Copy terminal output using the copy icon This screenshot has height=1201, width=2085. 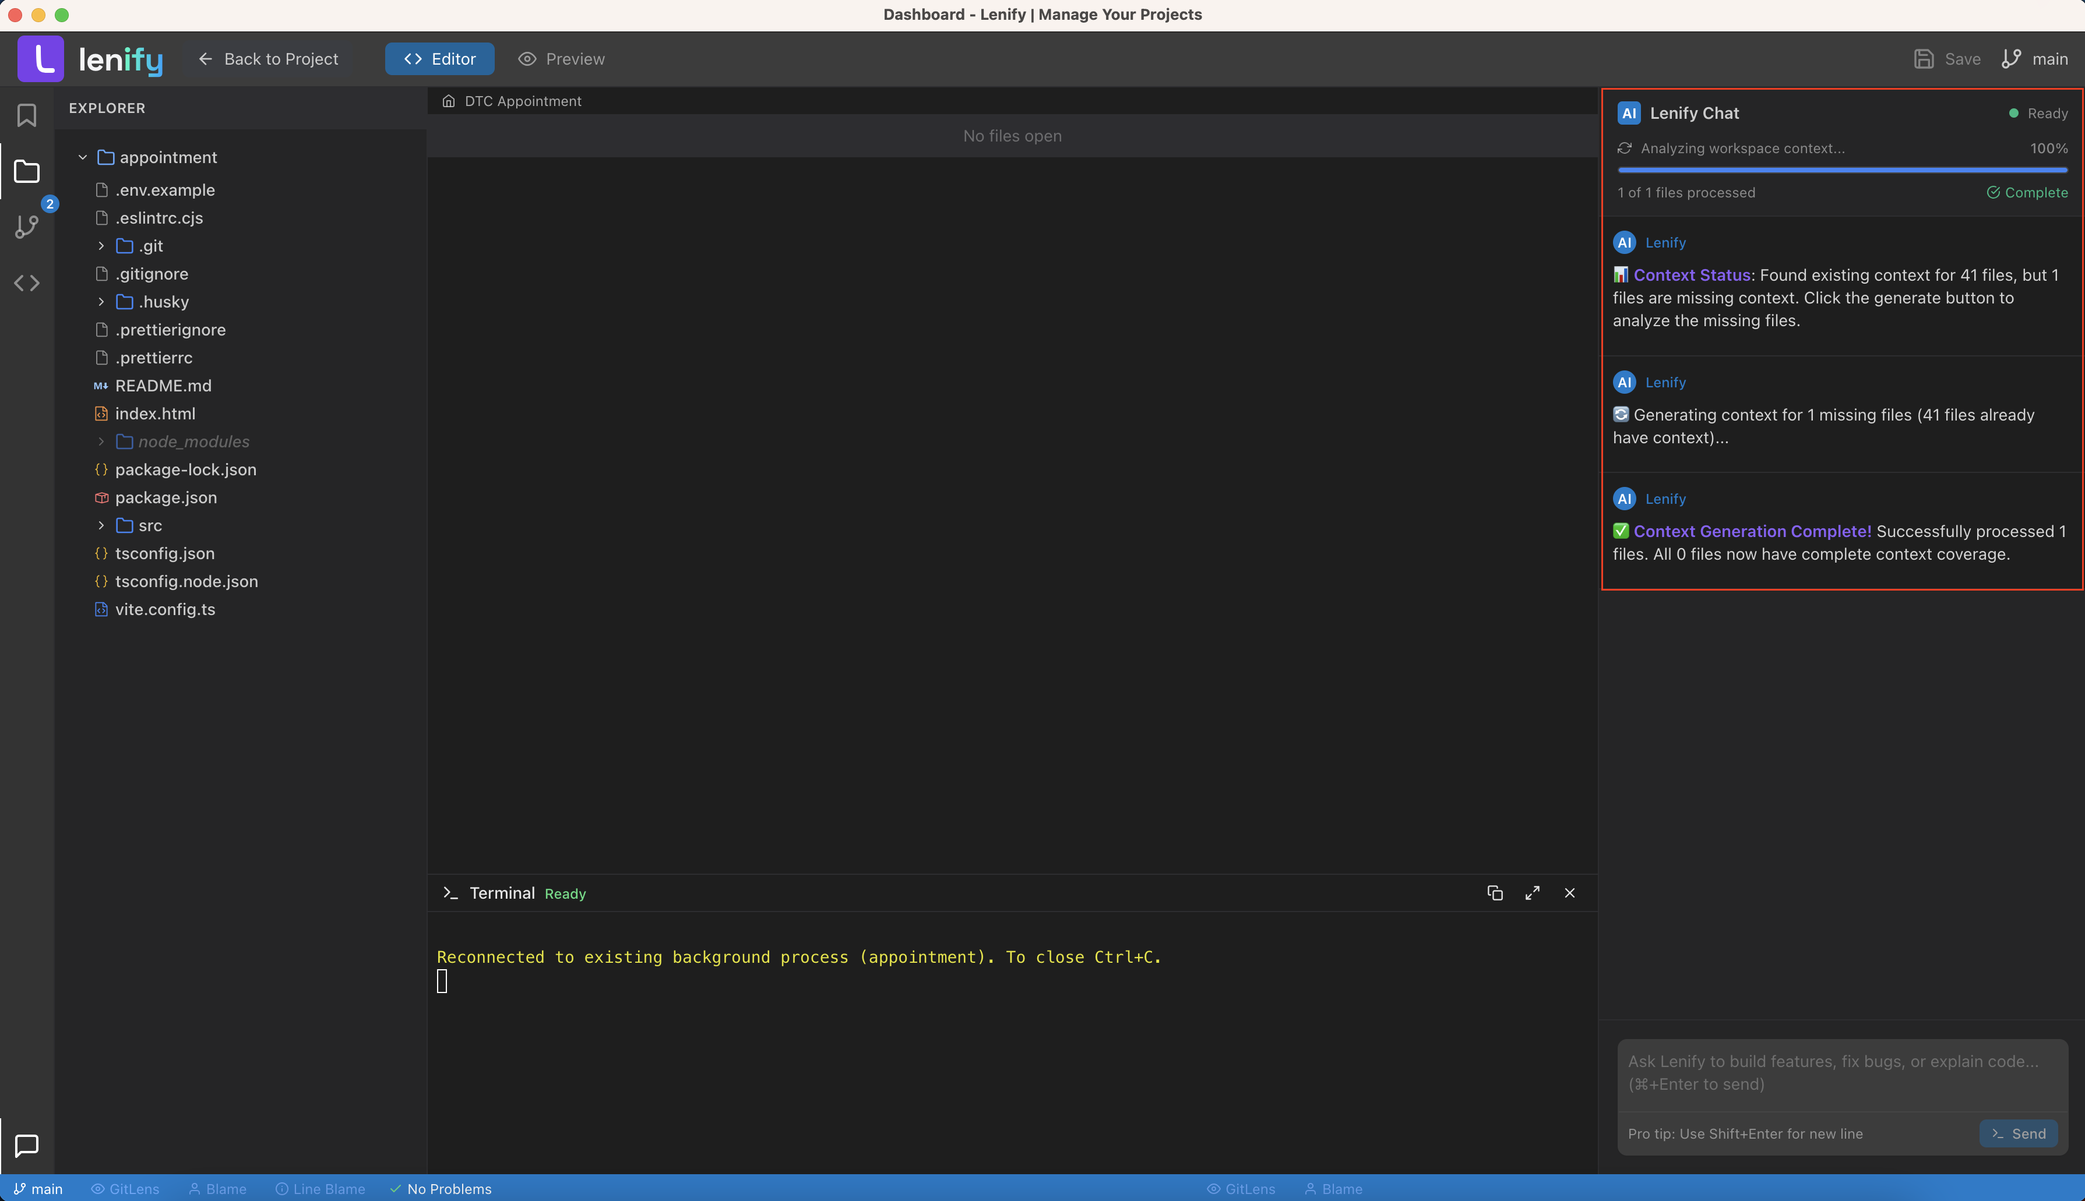point(1495,892)
